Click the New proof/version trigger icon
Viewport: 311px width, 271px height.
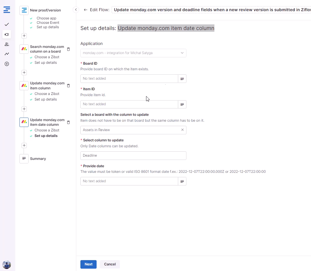click(x=24, y=10)
